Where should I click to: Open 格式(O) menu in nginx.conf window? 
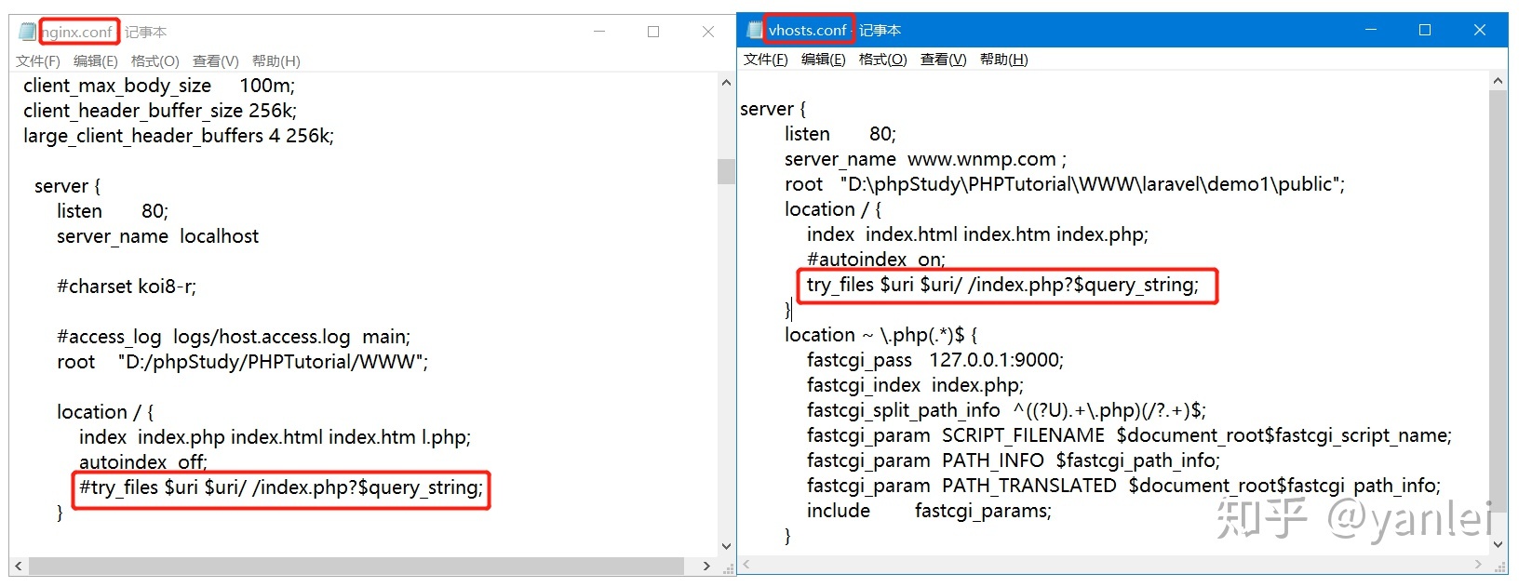point(155,61)
